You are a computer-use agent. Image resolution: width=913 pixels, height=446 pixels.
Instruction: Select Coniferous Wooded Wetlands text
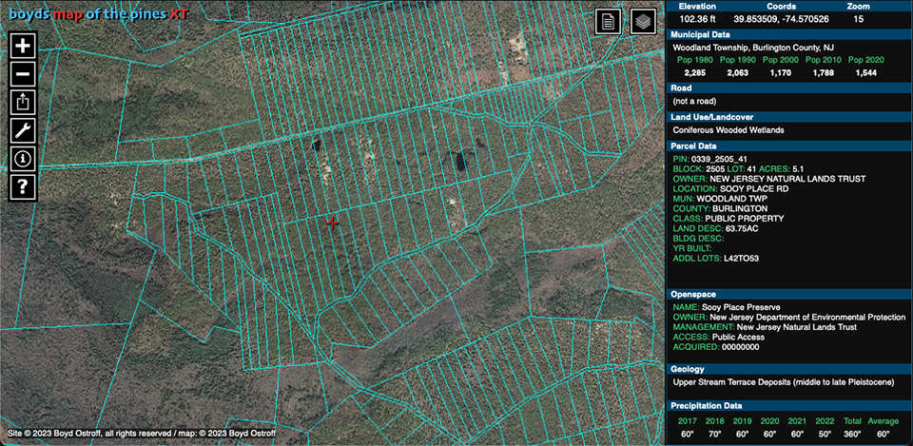pos(728,130)
